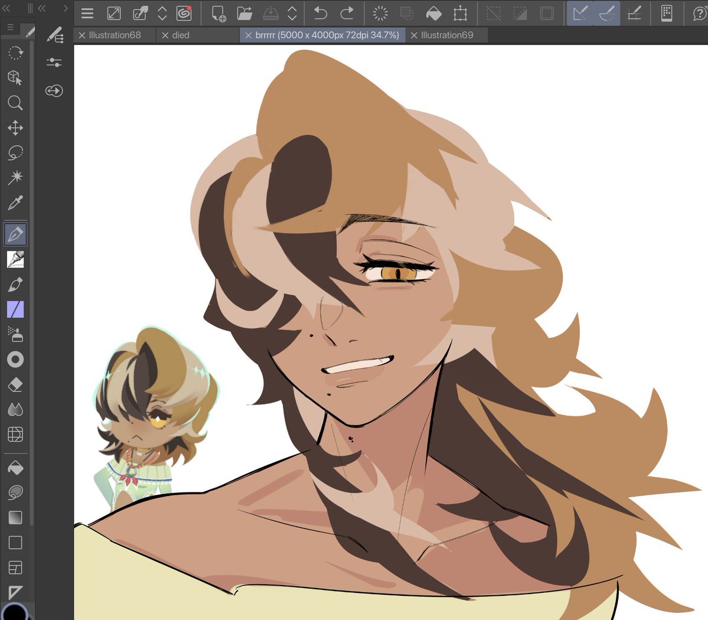Select the Frame border tool
This screenshot has width=708, height=620.
[15, 567]
